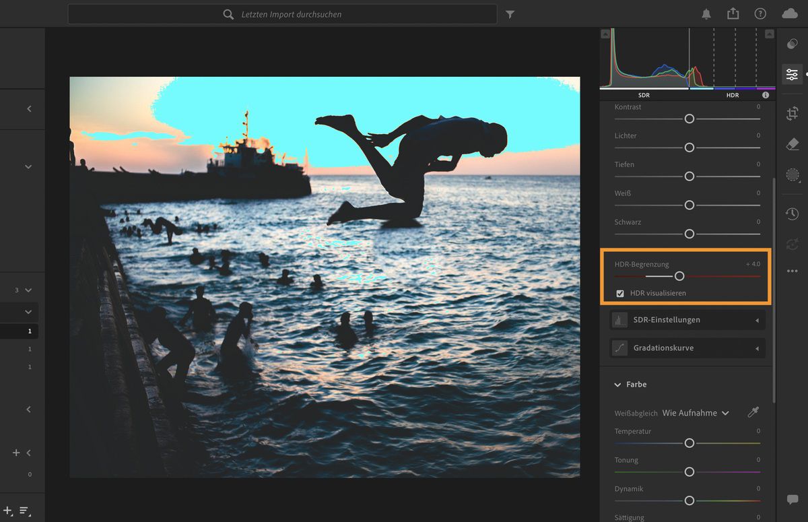Open the notifications bell
This screenshot has height=522, width=808.
click(x=706, y=13)
